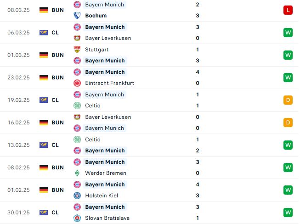Viewport: 300px width, 224px height.
Task: Click the red L result badge
Action: pos(288,10)
